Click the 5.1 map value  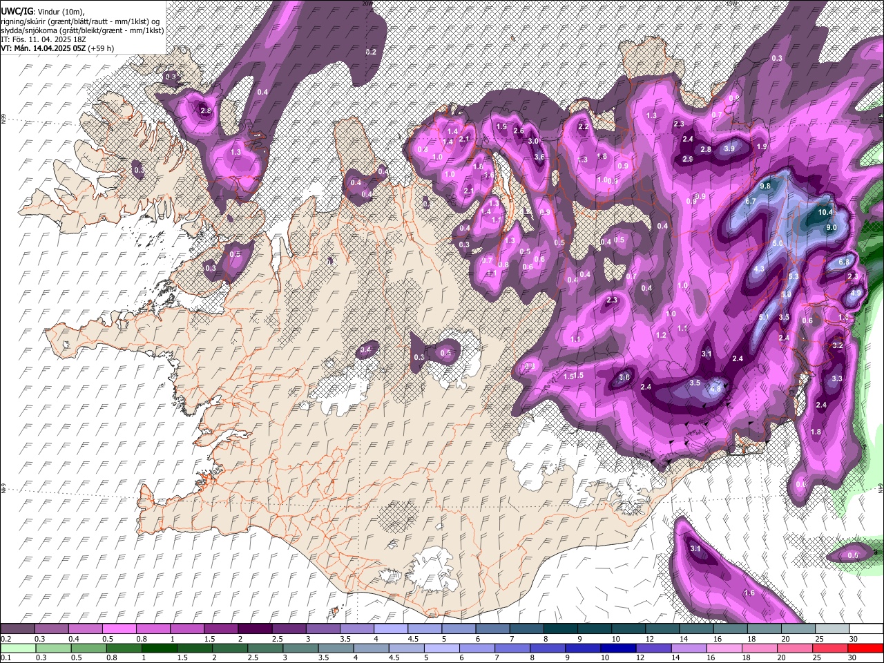(x=764, y=317)
